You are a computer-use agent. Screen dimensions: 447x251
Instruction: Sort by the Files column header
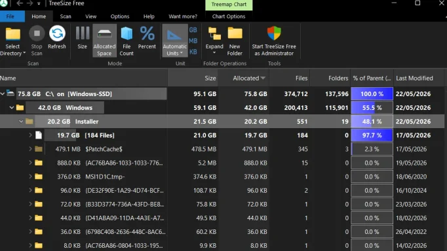(290, 78)
